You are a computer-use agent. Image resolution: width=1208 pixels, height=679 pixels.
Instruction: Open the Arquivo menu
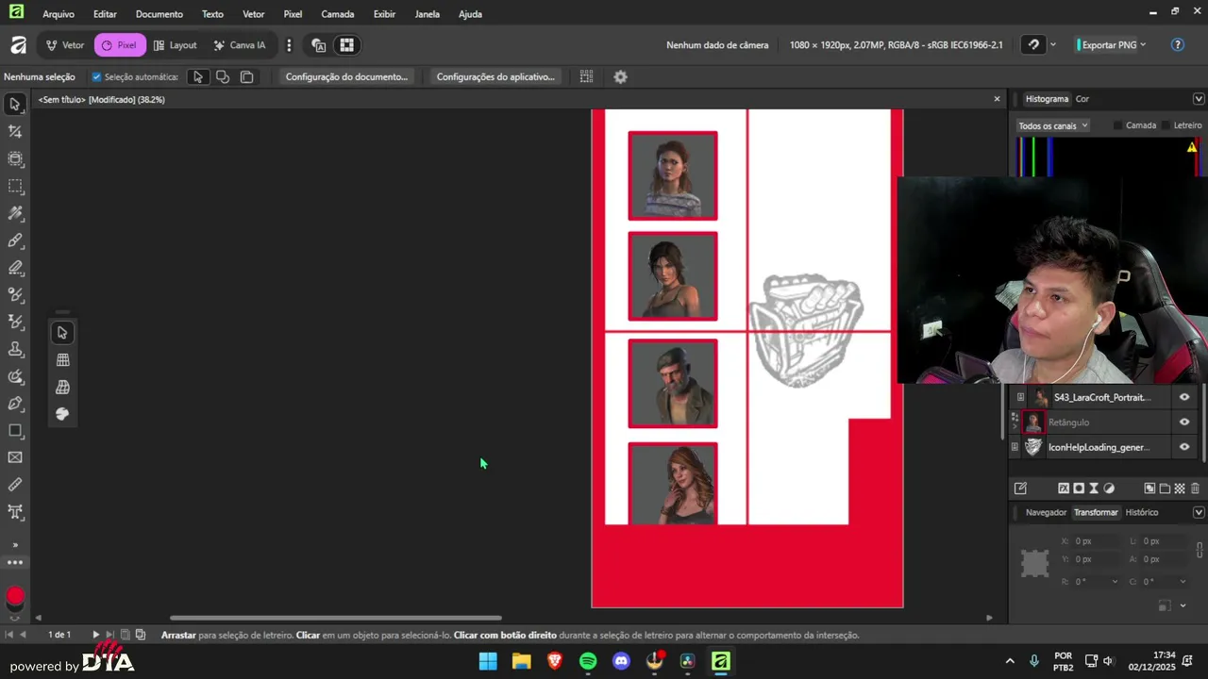[x=59, y=14]
